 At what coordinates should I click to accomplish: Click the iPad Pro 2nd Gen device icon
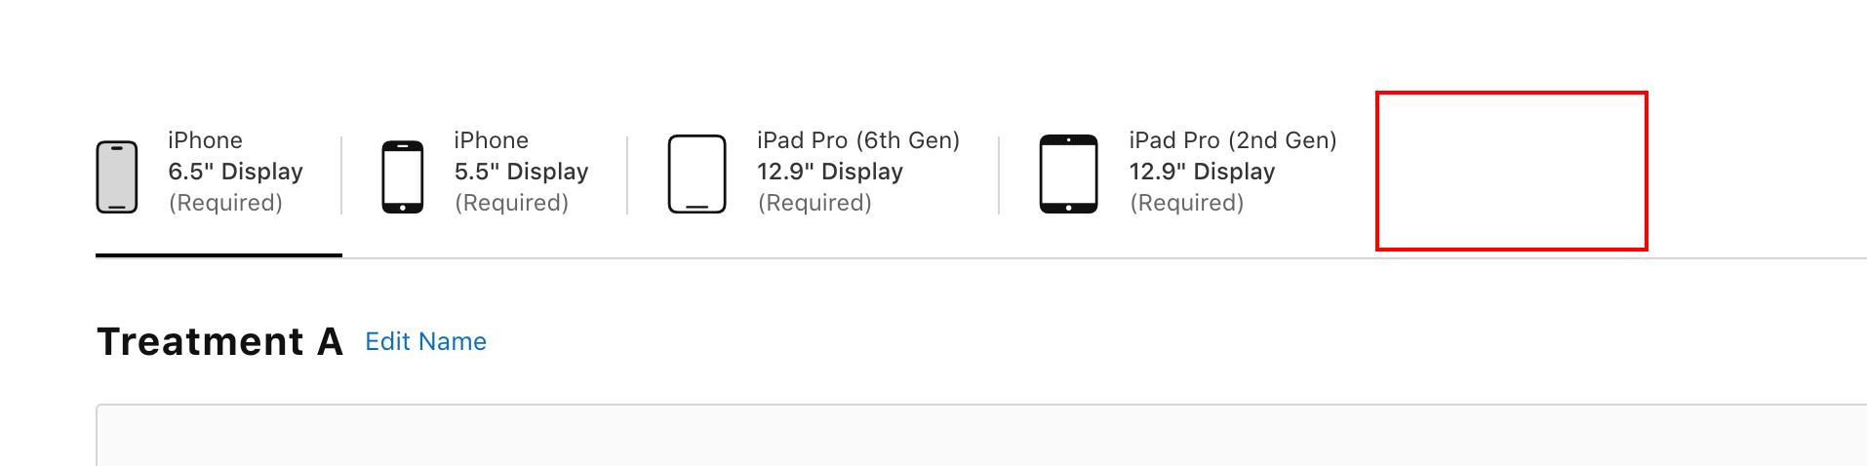(1068, 175)
